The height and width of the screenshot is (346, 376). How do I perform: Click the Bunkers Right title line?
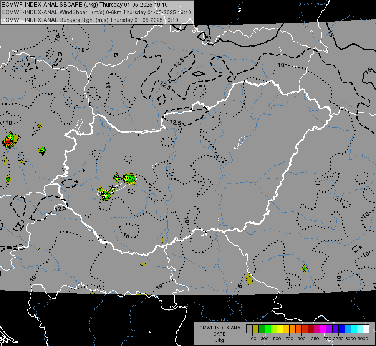pos(90,20)
